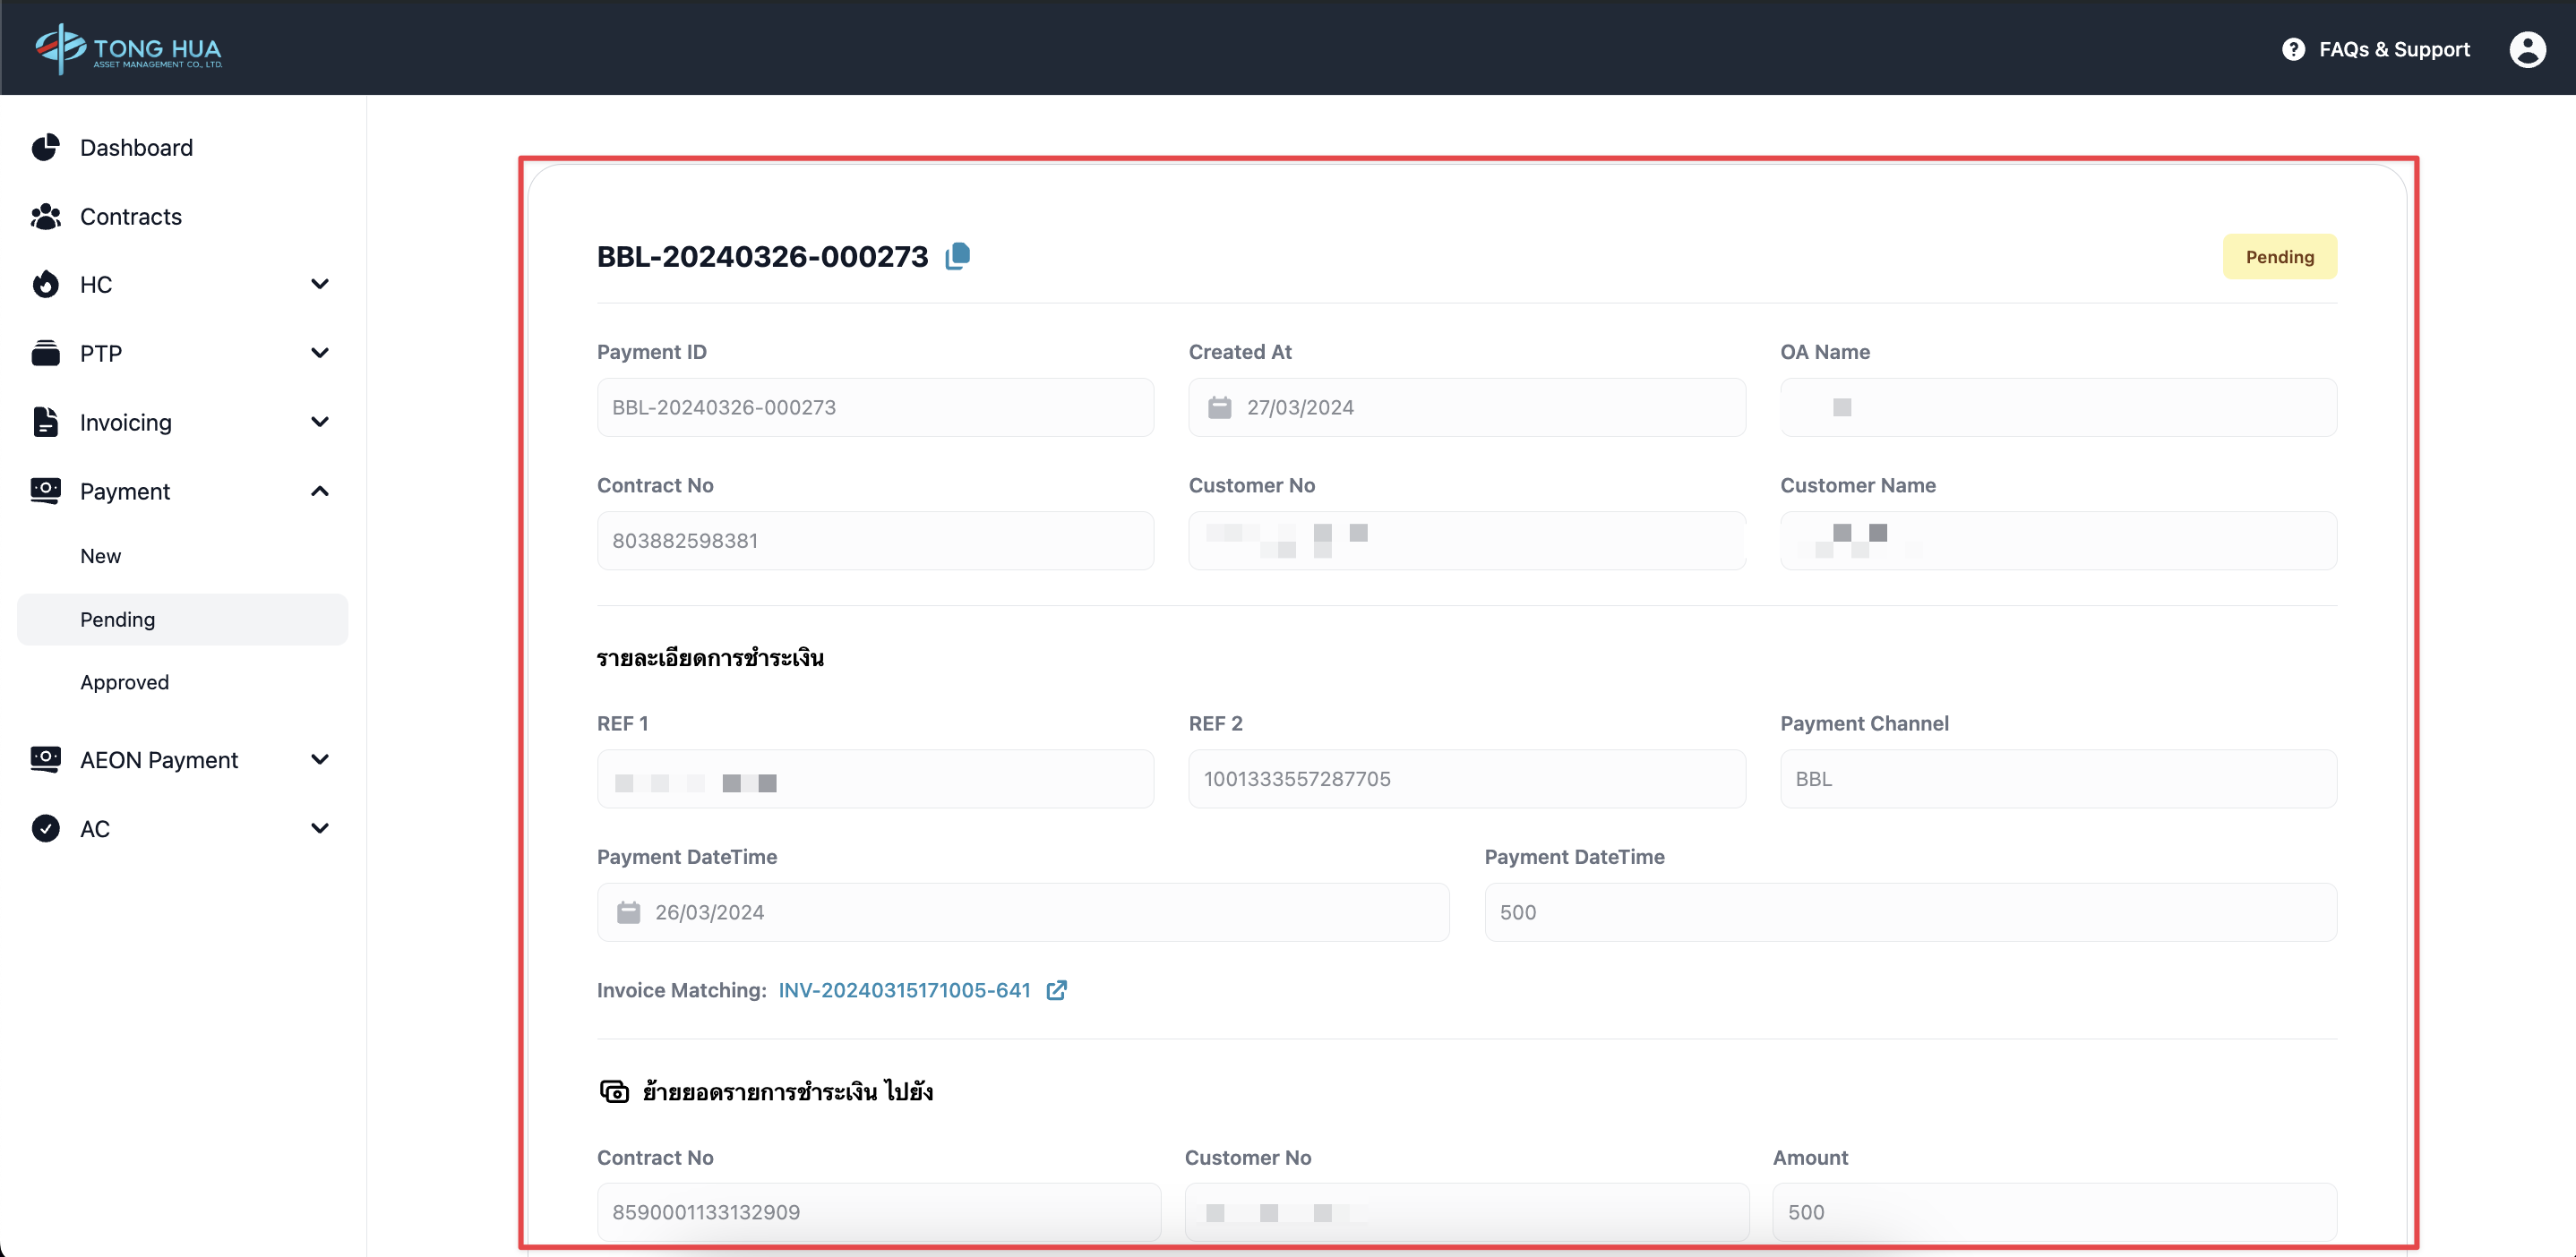Click calendar icon in Created At field
This screenshot has width=2576, height=1257.
click(x=1219, y=407)
